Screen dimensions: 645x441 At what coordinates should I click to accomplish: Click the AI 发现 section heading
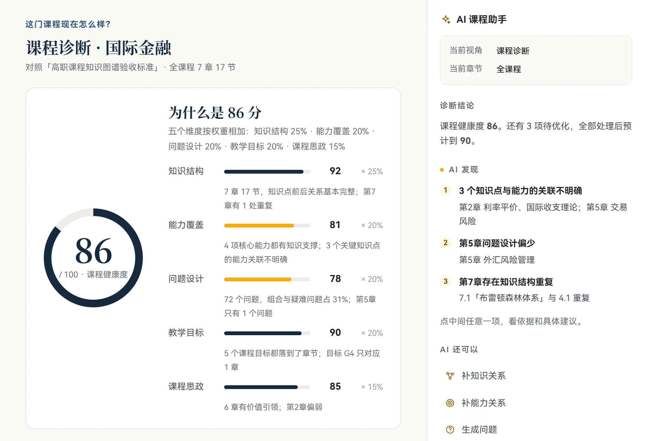[x=463, y=169]
